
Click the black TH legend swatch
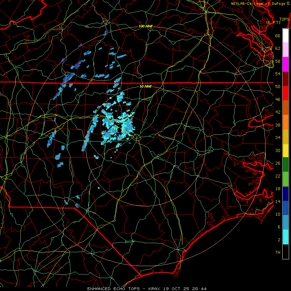point(286,252)
